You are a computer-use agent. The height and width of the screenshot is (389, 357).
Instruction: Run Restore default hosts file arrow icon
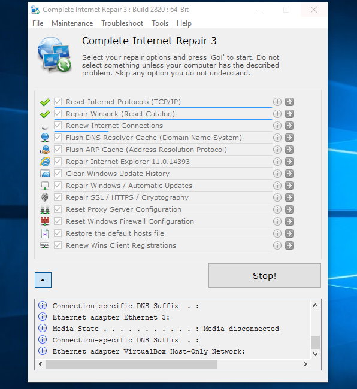tap(289, 233)
